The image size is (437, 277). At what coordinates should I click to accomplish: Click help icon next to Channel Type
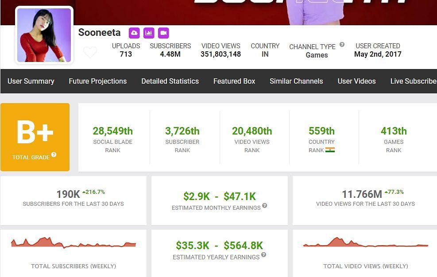342,45
